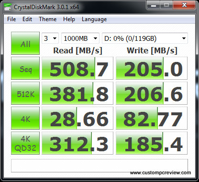Viewport: 199px width, 182px height.
Task: Open the Language menu
Action: (94, 19)
